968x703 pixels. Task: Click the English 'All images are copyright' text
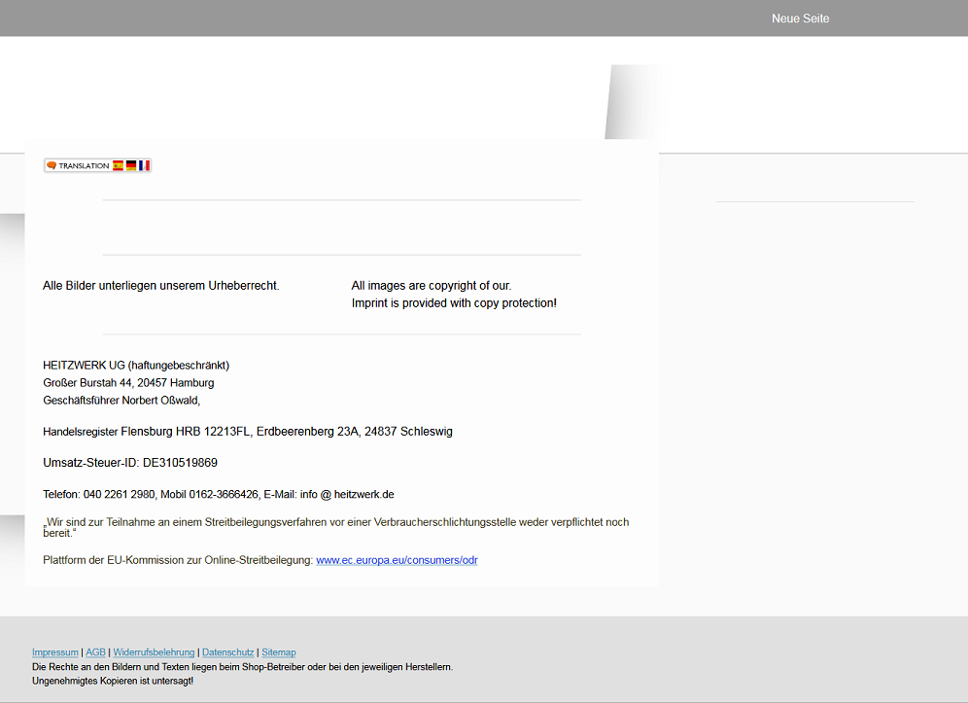point(431,286)
